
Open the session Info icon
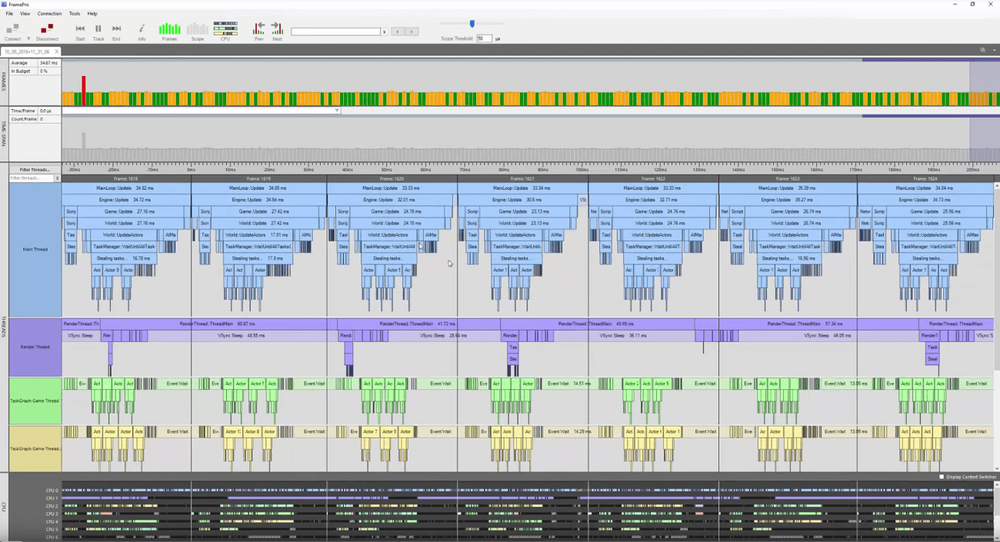pos(142,29)
